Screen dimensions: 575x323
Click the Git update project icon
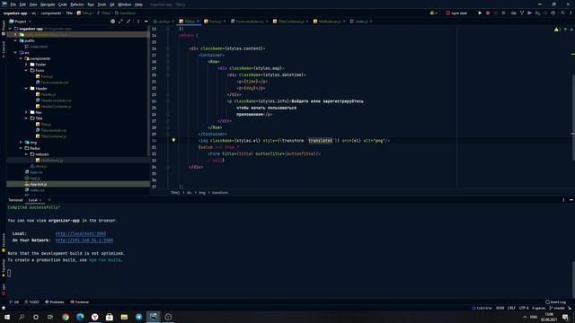pos(522,13)
